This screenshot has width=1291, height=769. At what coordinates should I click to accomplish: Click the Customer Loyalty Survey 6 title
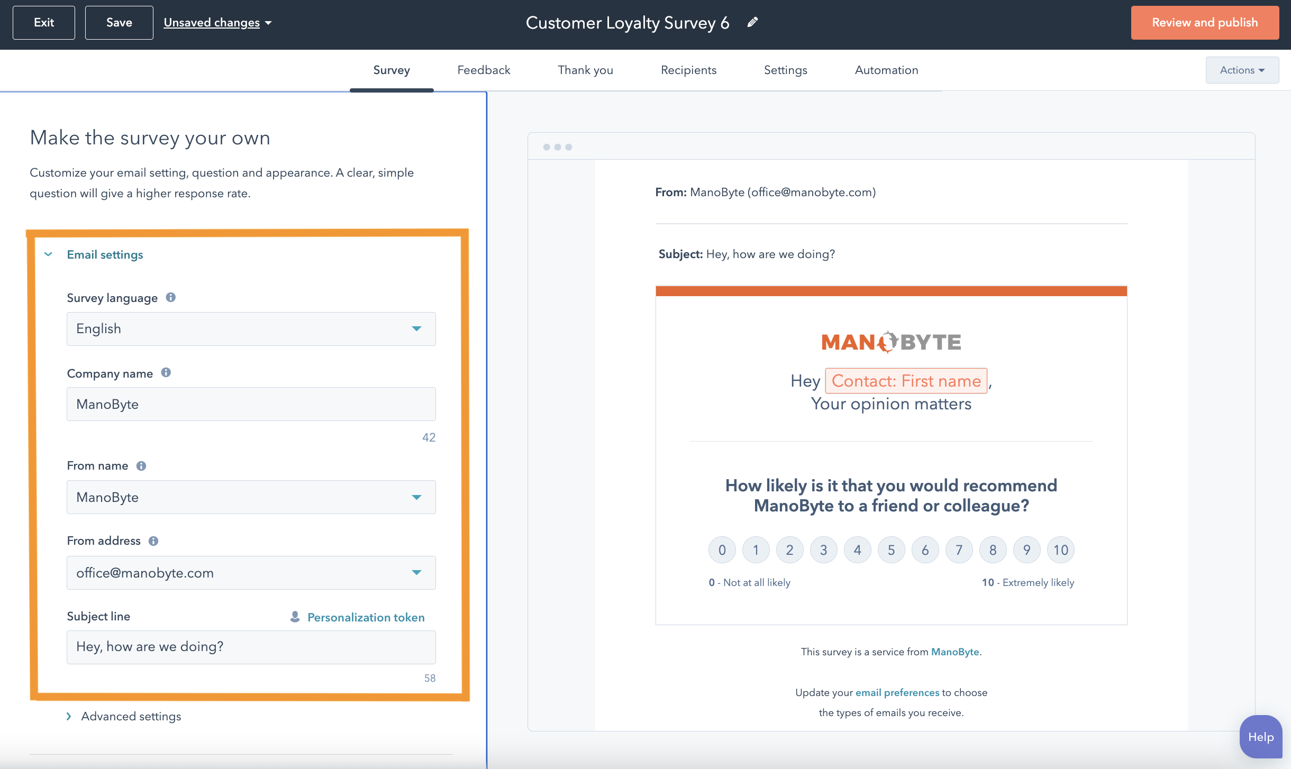click(x=627, y=23)
